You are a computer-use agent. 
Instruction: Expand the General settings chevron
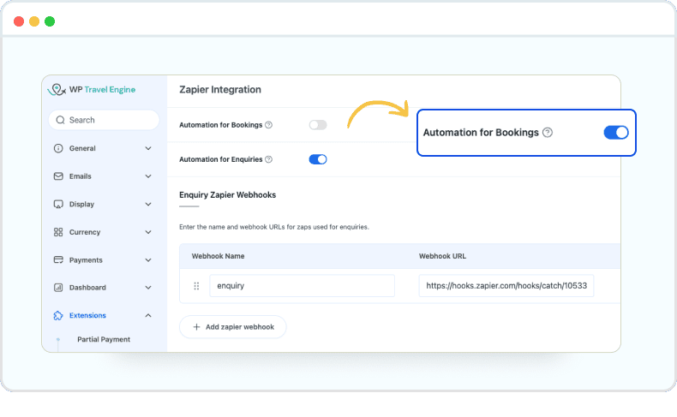pyautogui.click(x=148, y=149)
